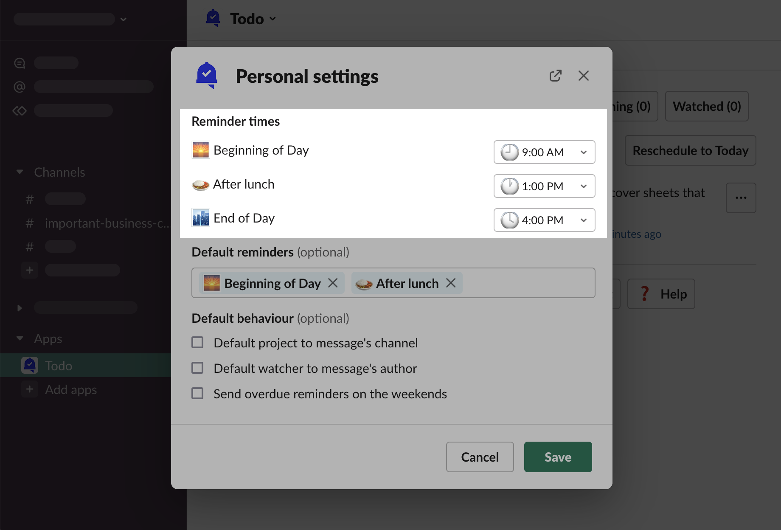Cancel the settings changes
The height and width of the screenshot is (530, 781).
pyautogui.click(x=480, y=457)
